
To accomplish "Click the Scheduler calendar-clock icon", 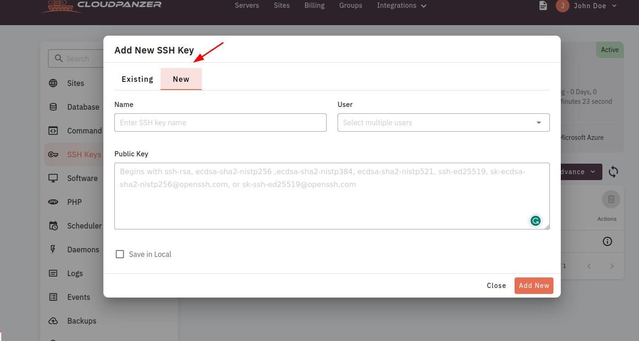I will coord(53,226).
